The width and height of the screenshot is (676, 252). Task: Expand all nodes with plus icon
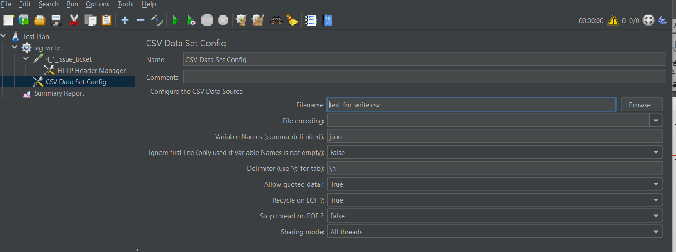(125, 20)
